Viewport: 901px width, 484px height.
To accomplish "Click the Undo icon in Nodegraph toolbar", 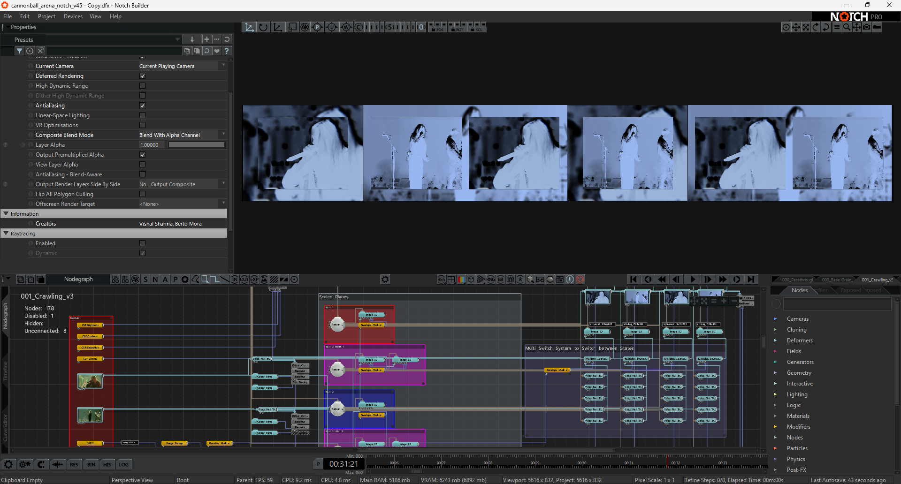I will point(115,279).
